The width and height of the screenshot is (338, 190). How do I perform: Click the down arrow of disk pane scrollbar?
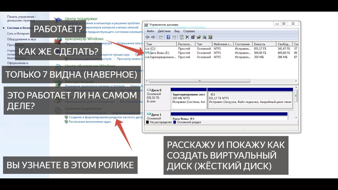click(296, 117)
